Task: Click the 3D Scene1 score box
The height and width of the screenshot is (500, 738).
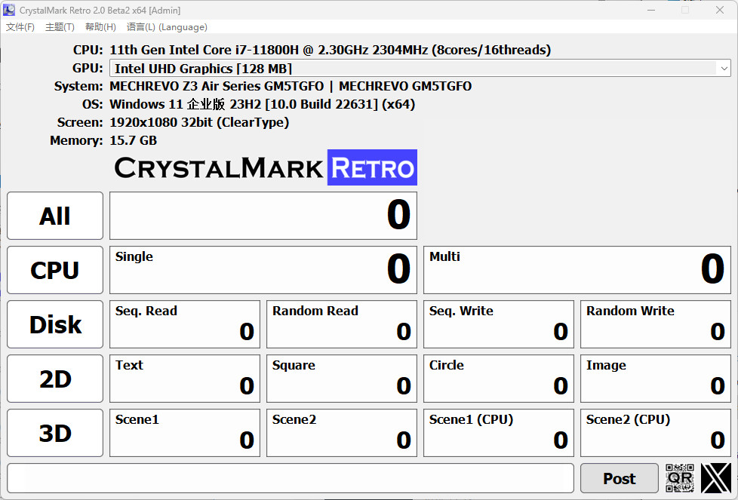Action: pos(184,433)
